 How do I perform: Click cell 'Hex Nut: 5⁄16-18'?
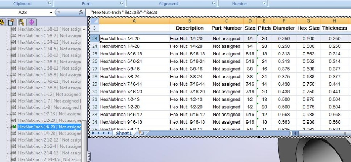189,54
